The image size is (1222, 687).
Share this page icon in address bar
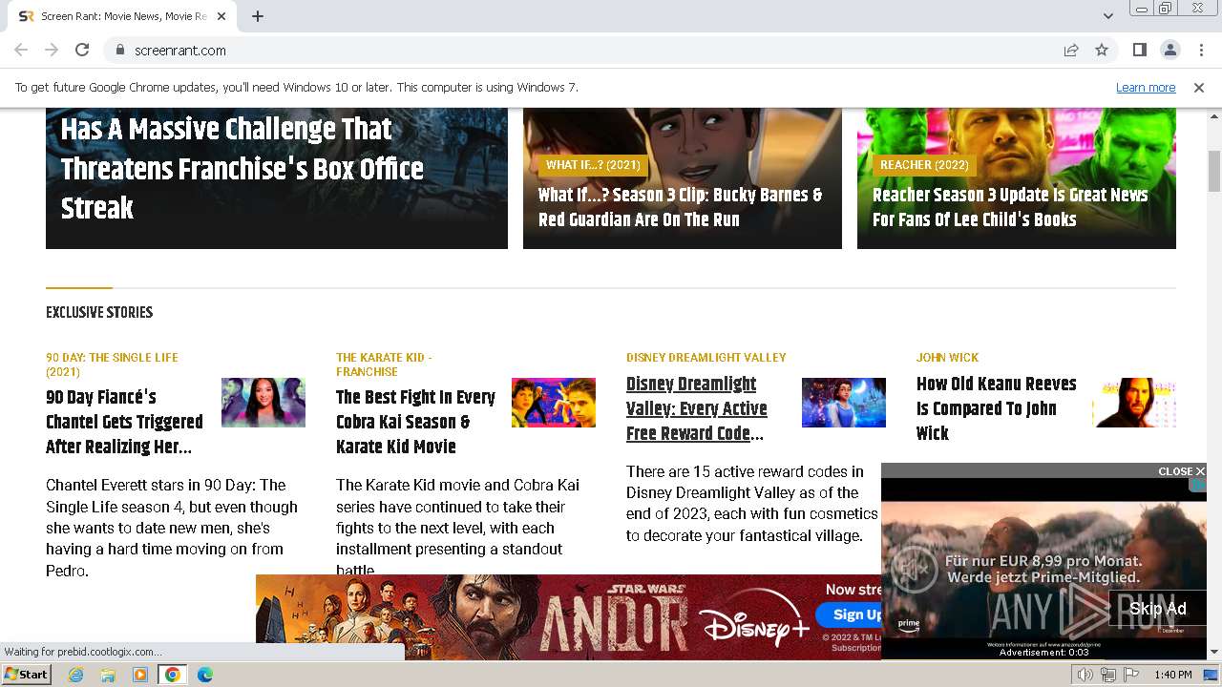click(x=1071, y=50)
